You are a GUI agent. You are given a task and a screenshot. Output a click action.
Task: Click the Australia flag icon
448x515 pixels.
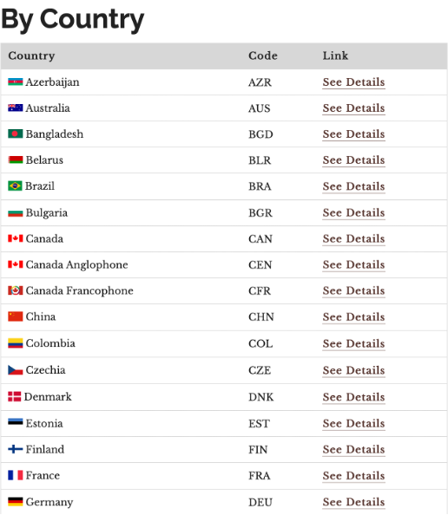coord(16,108)
